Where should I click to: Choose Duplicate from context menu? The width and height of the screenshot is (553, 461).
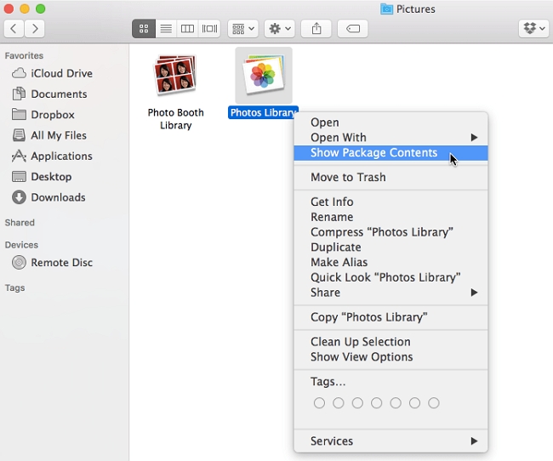[x=391, y=248]
